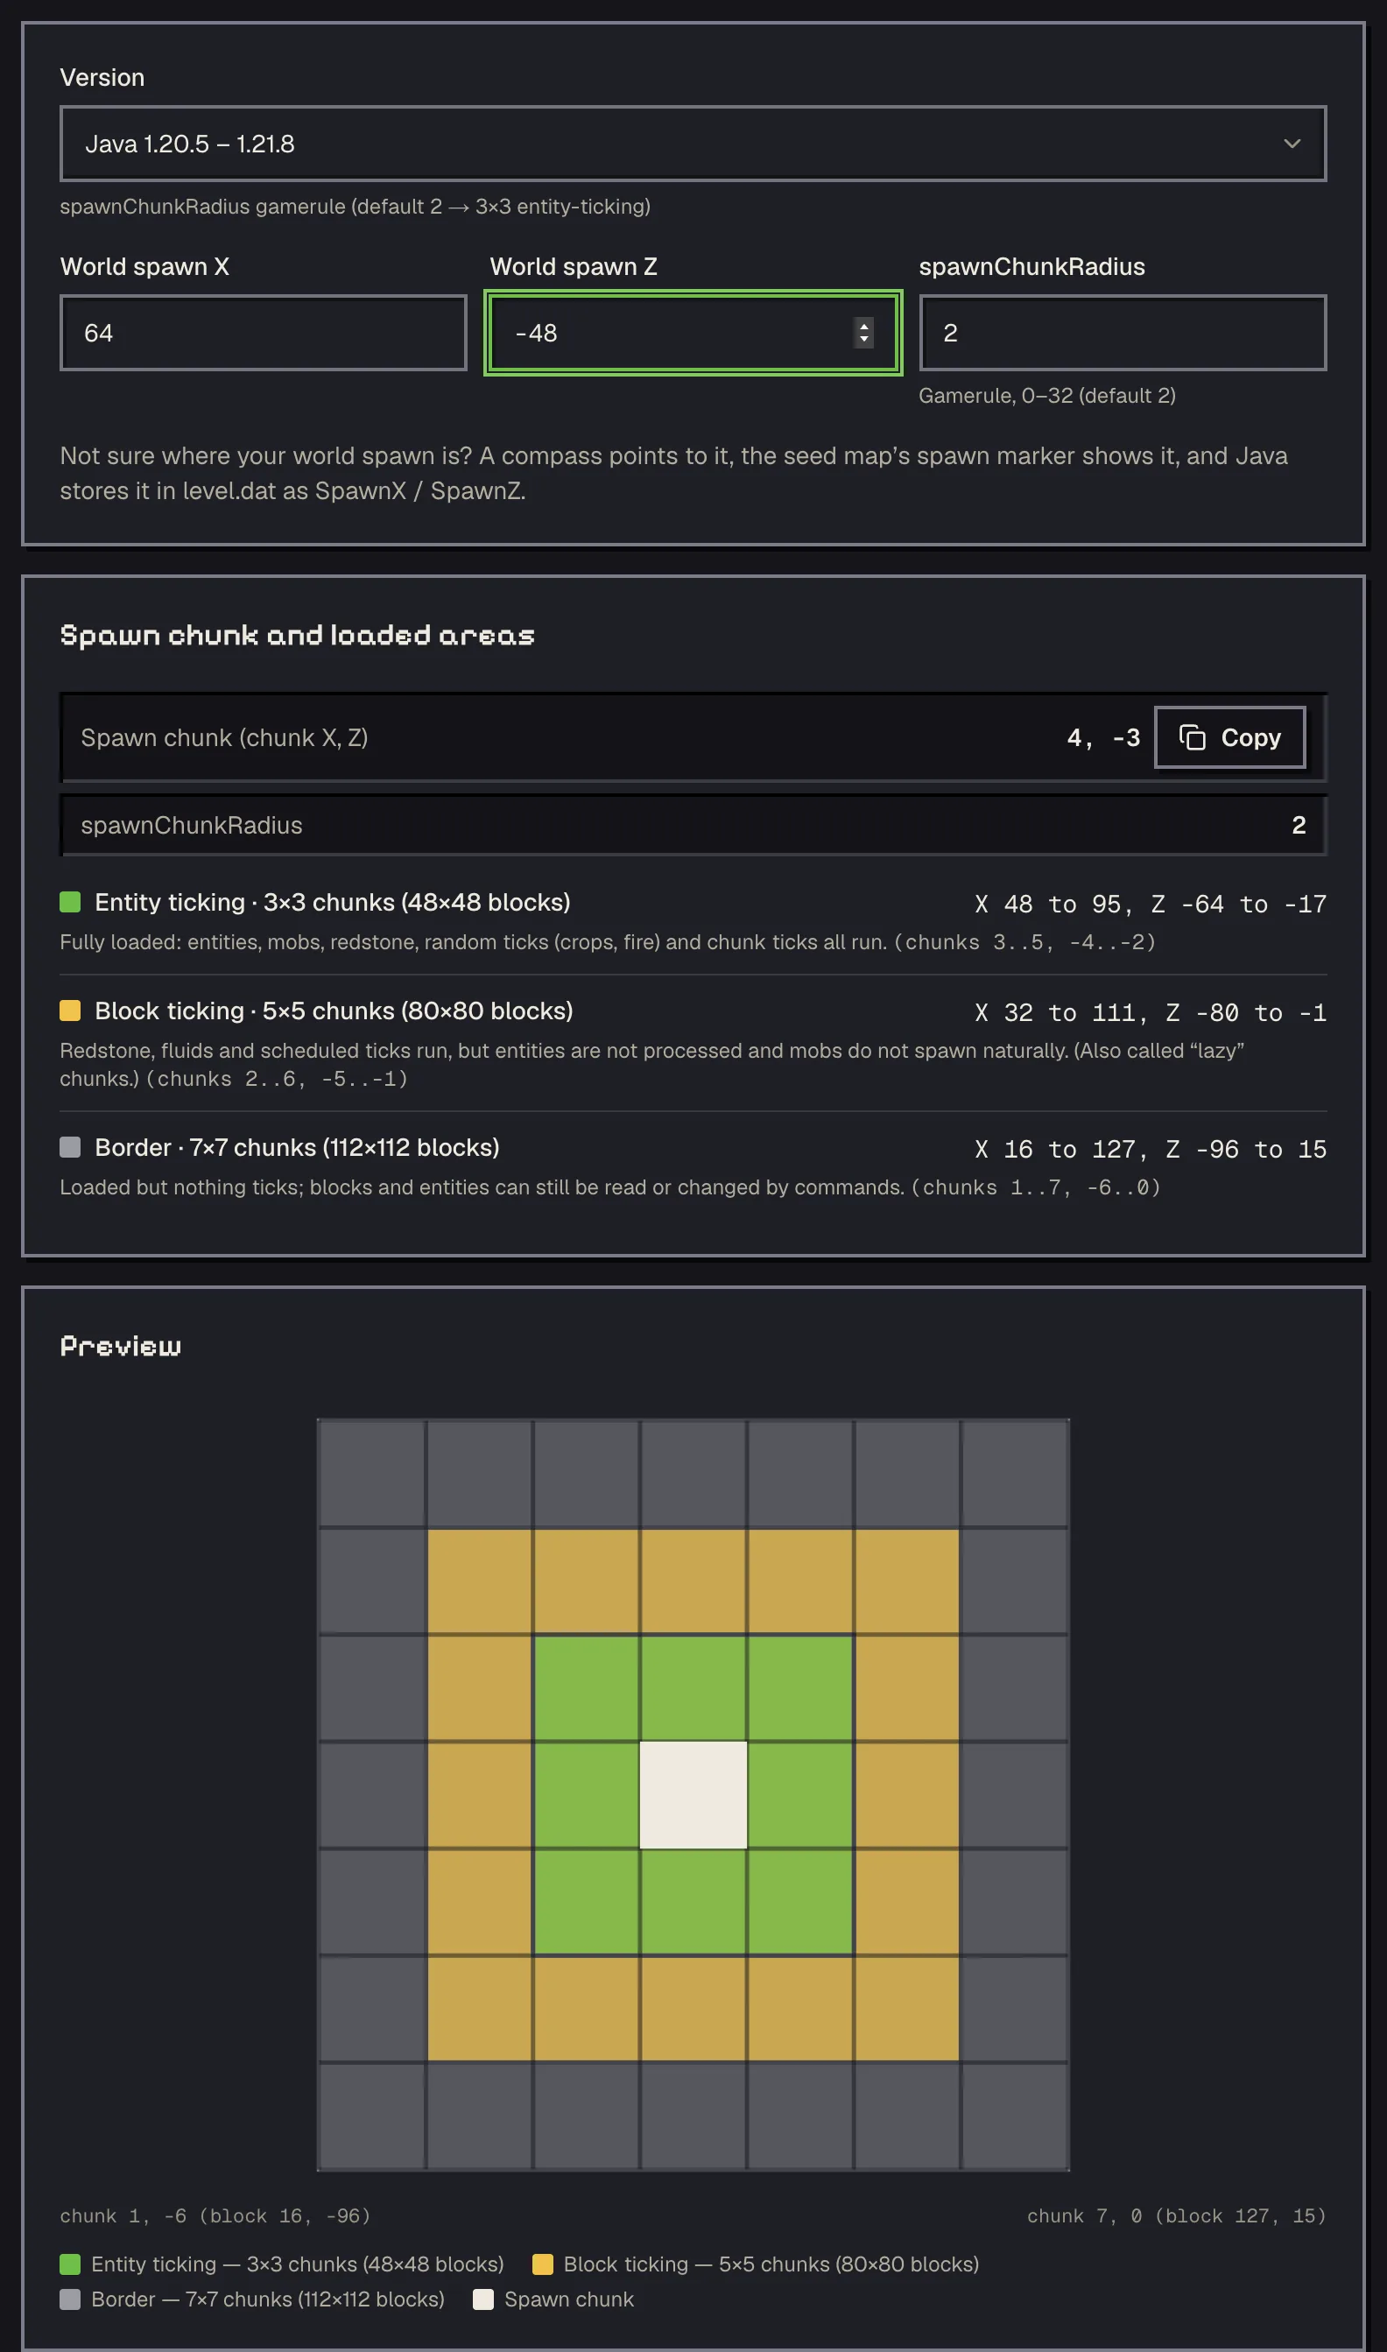Click the "Gamerule, 0–32 (default 2)" hint text
The width and height of the screenshot is (1387, 2352).
[x=1046, y=395]
